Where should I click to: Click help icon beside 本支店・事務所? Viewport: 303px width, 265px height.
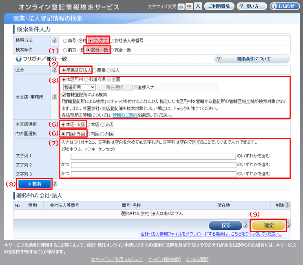54,97
